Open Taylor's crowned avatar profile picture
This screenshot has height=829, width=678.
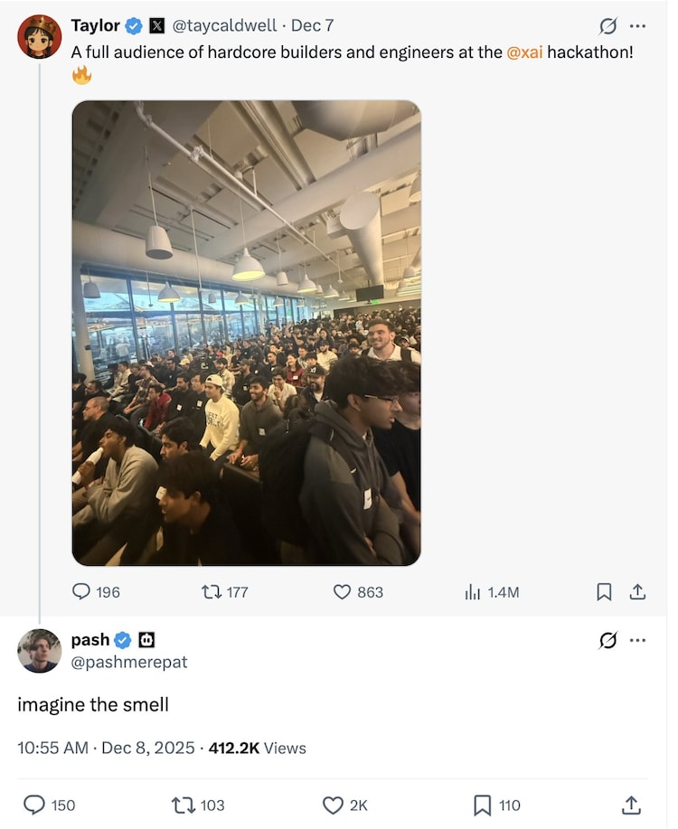(39, 36)
